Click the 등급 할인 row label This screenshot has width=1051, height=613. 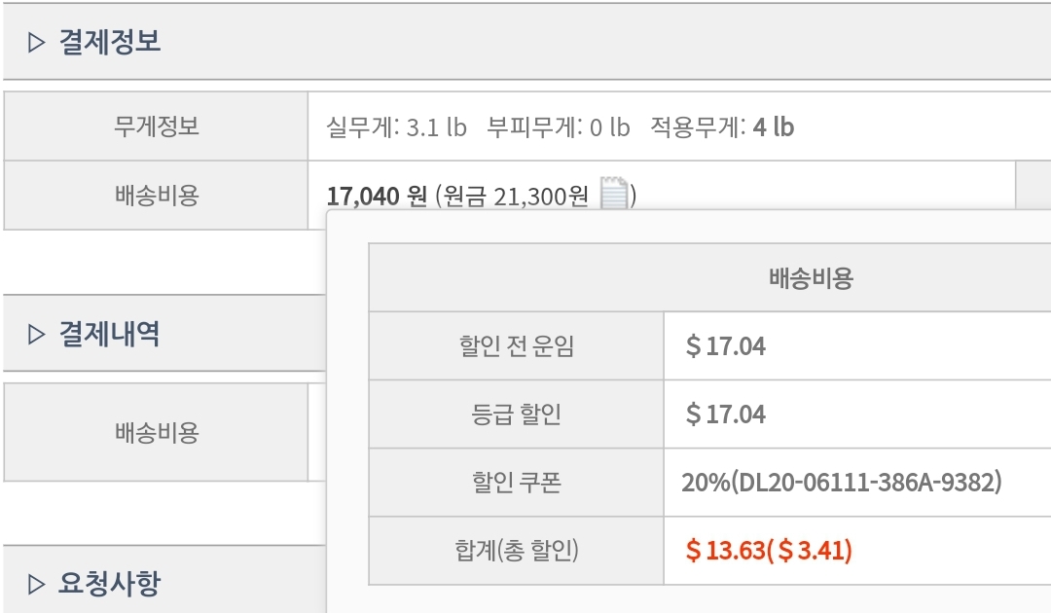(517, 415)
